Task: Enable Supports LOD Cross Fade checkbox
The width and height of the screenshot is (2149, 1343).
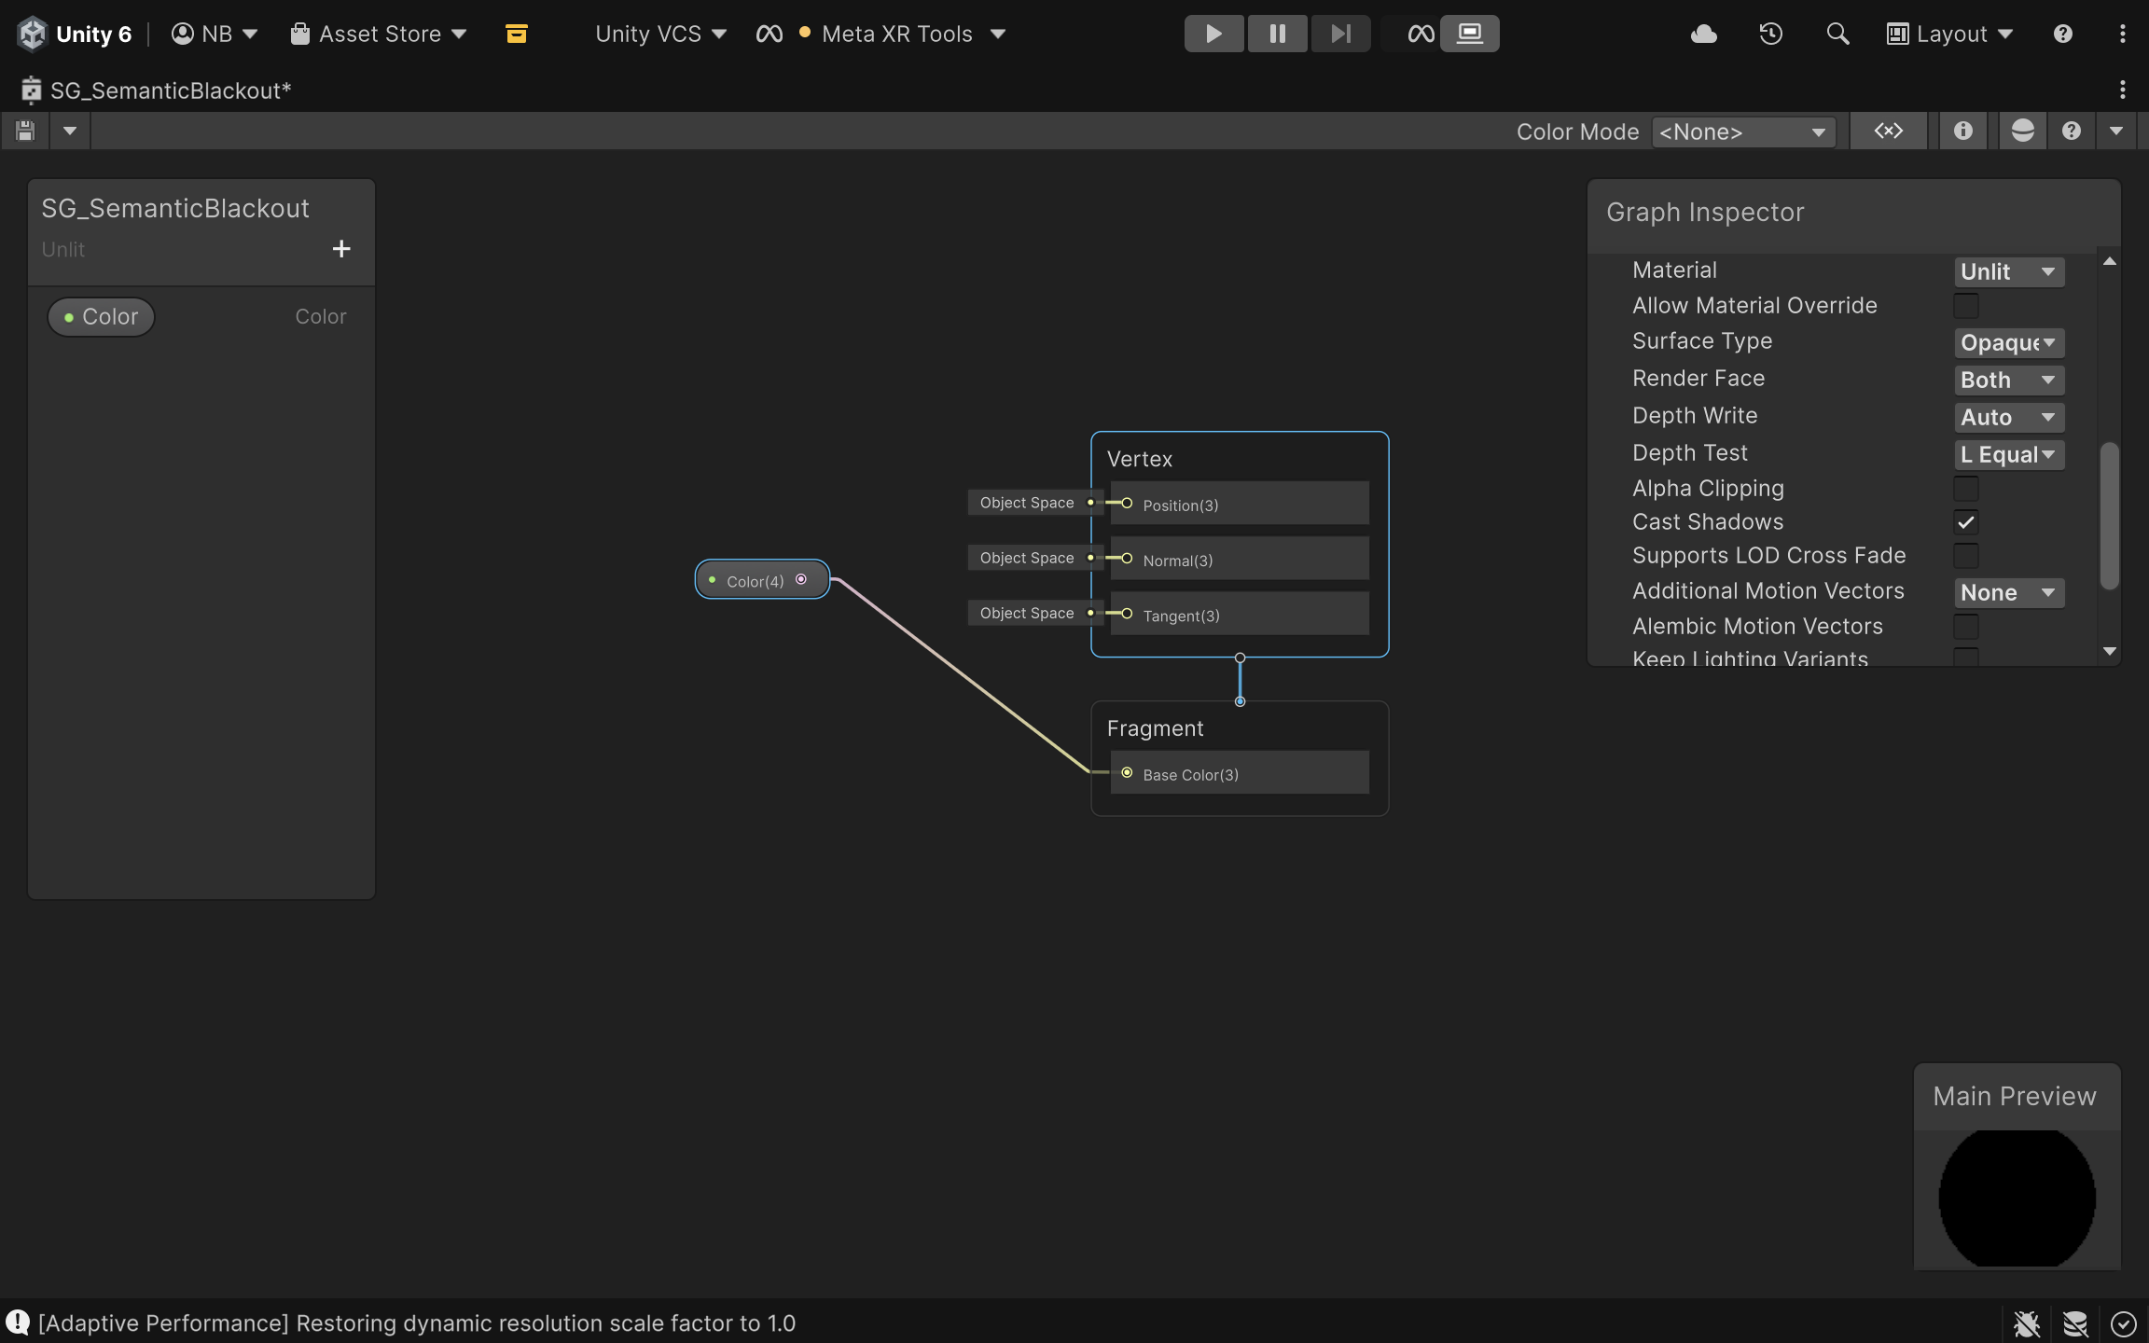Action: click(1966, 556)
